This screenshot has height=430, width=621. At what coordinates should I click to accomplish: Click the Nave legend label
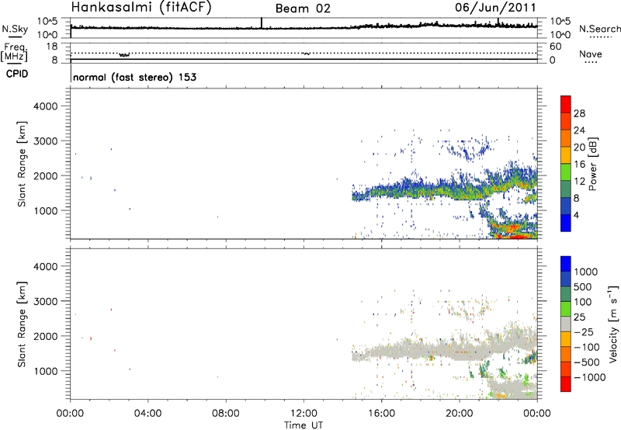pos(591,54)
